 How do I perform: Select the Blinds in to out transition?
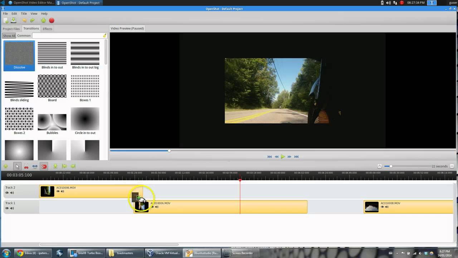(52, 56)
